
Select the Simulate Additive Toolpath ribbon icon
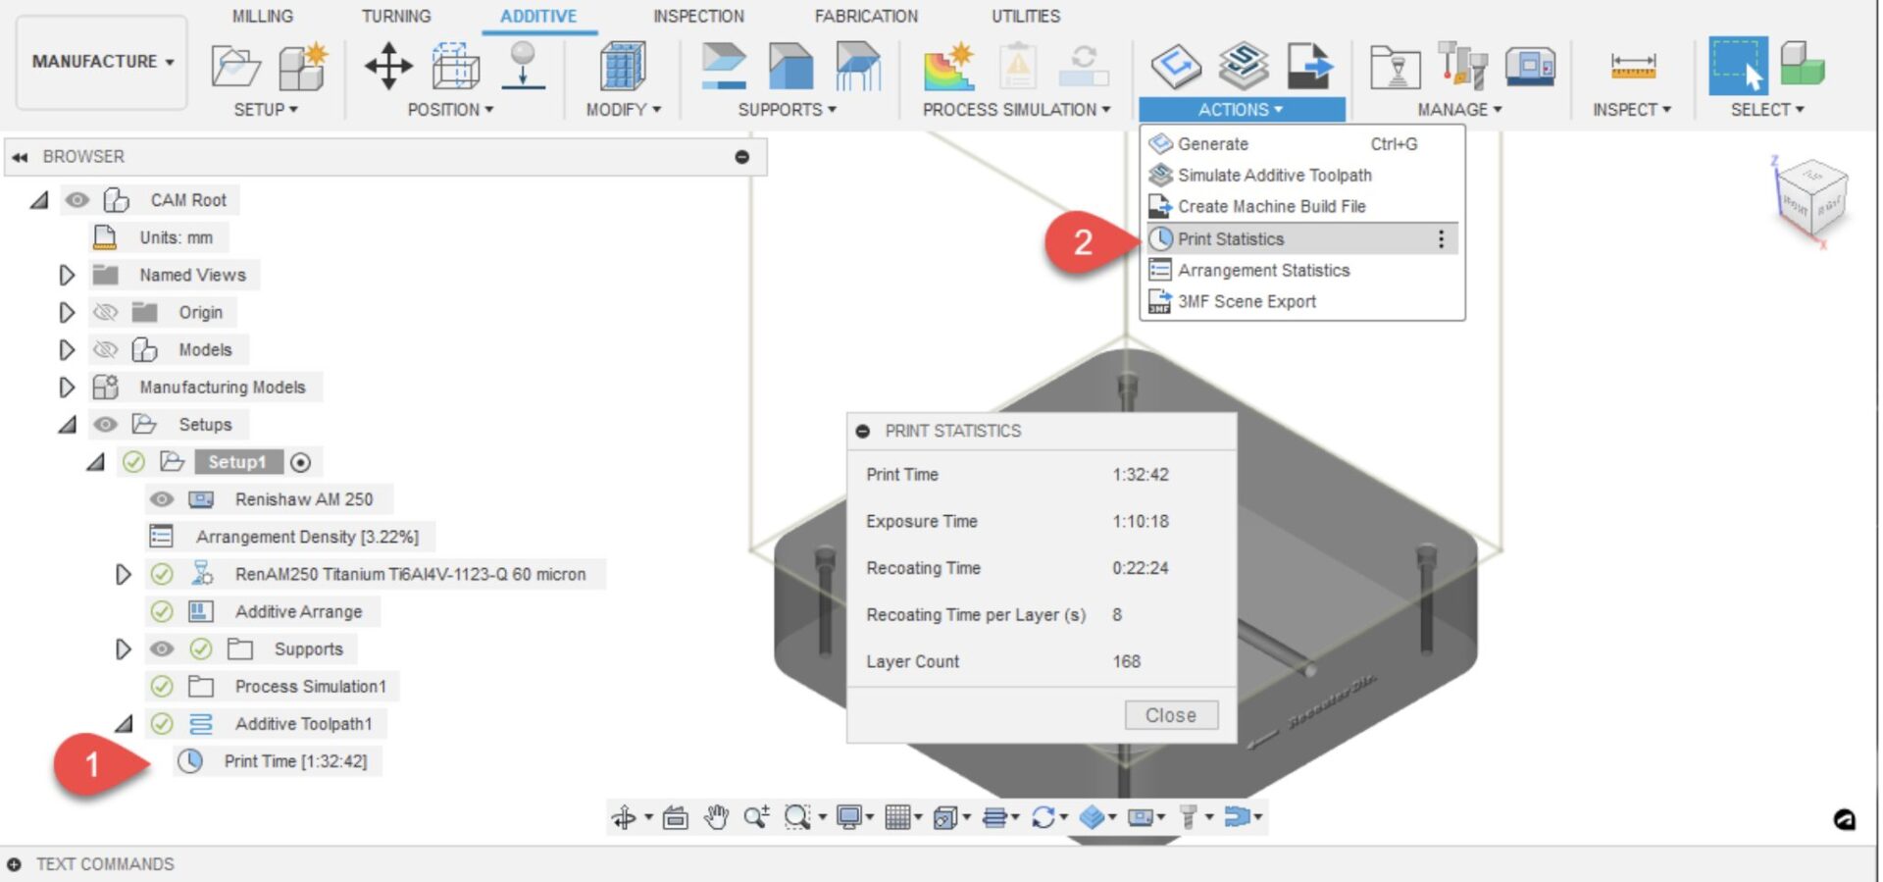[x=1243, y=67]
